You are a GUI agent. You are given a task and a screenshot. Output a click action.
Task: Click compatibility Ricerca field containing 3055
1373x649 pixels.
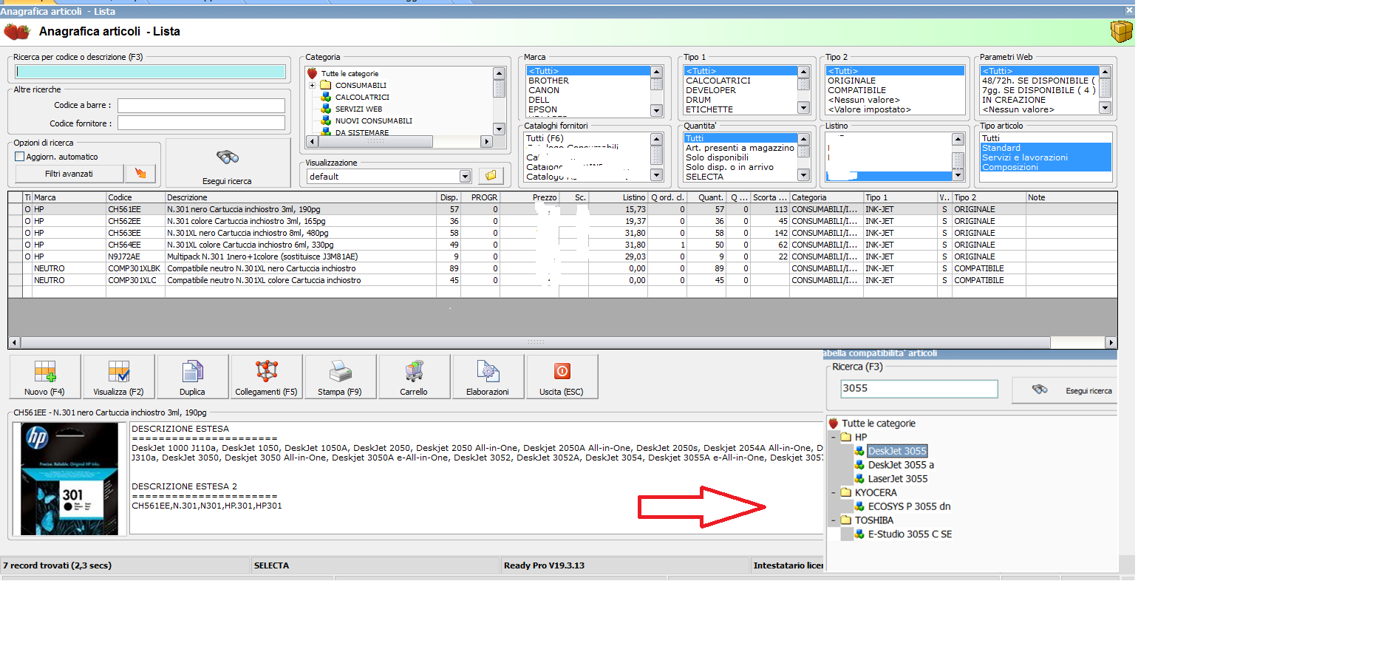(919, 389)
